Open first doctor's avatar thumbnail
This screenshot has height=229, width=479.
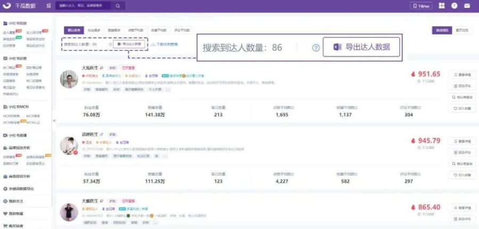[69, 79]
